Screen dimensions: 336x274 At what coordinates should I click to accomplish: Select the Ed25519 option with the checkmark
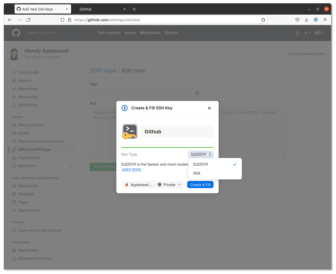(201, 164)
